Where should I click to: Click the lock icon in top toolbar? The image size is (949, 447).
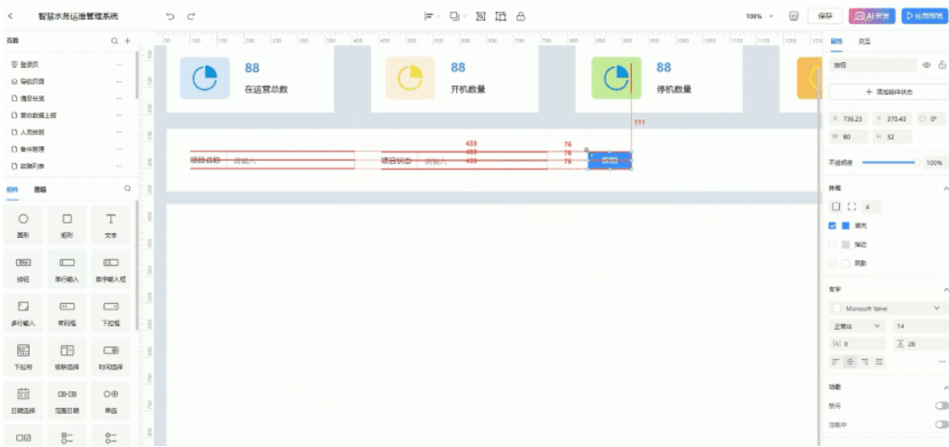521,16
